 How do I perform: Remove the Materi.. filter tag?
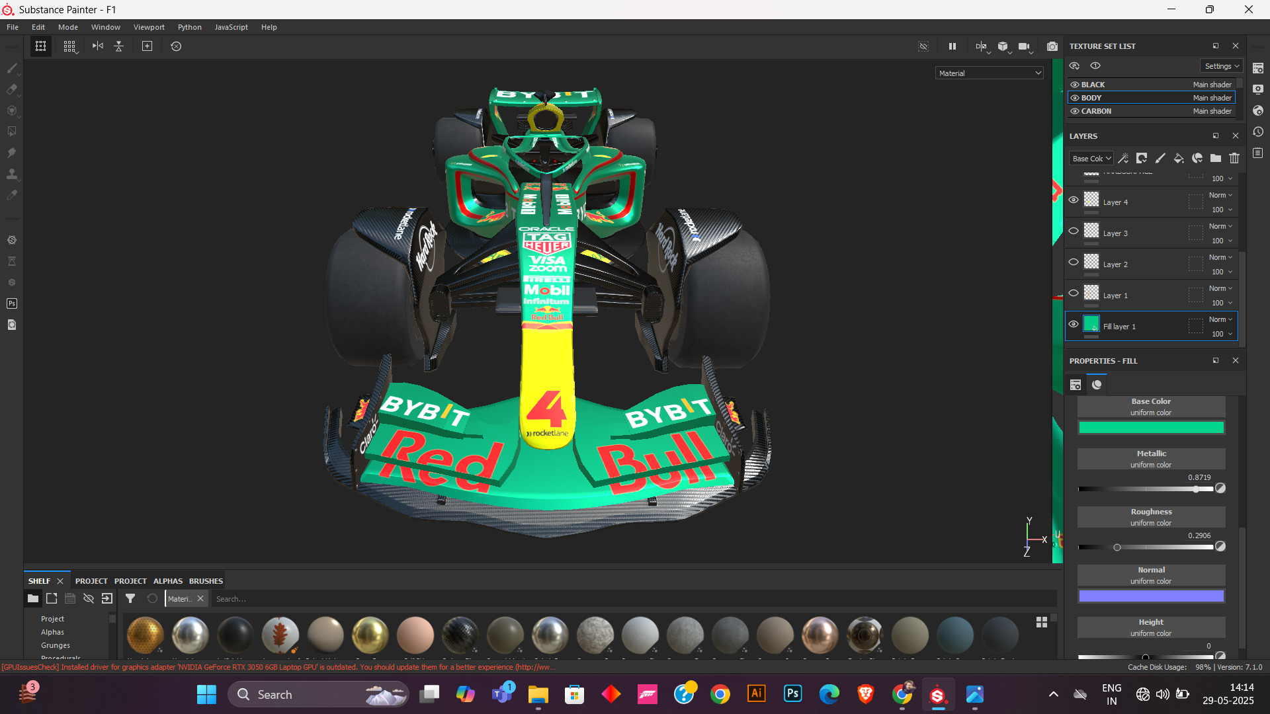tap(200, 598)
